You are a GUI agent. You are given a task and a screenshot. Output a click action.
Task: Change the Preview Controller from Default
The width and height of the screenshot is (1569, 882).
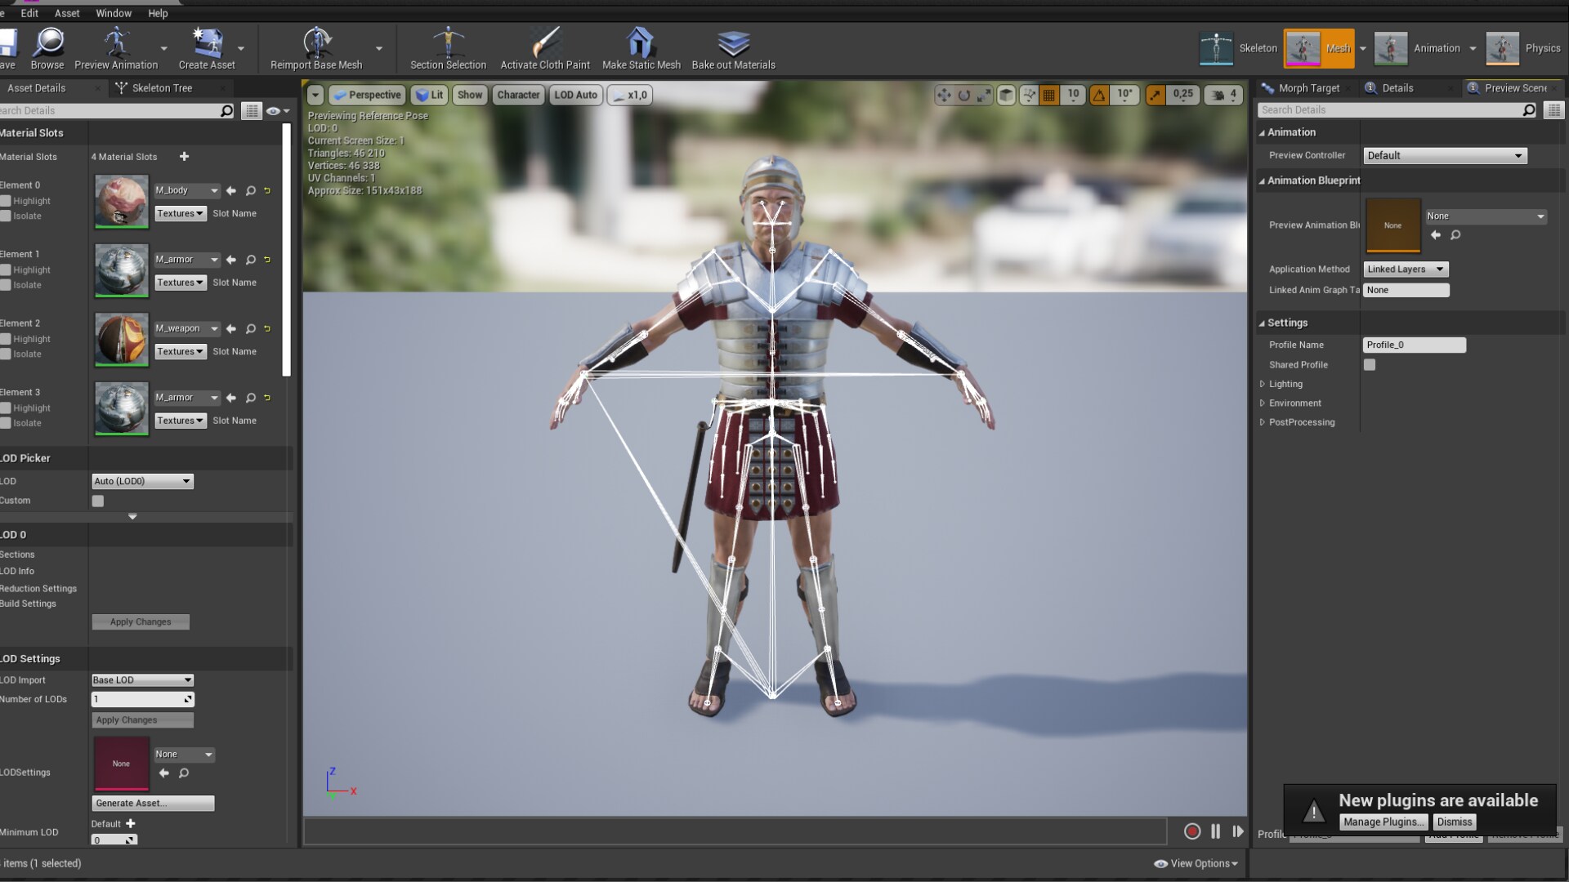pos(1444,155)
